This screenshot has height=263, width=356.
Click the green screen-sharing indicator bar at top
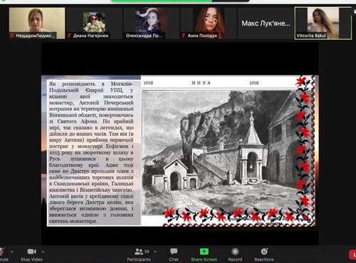coord(162,1)
